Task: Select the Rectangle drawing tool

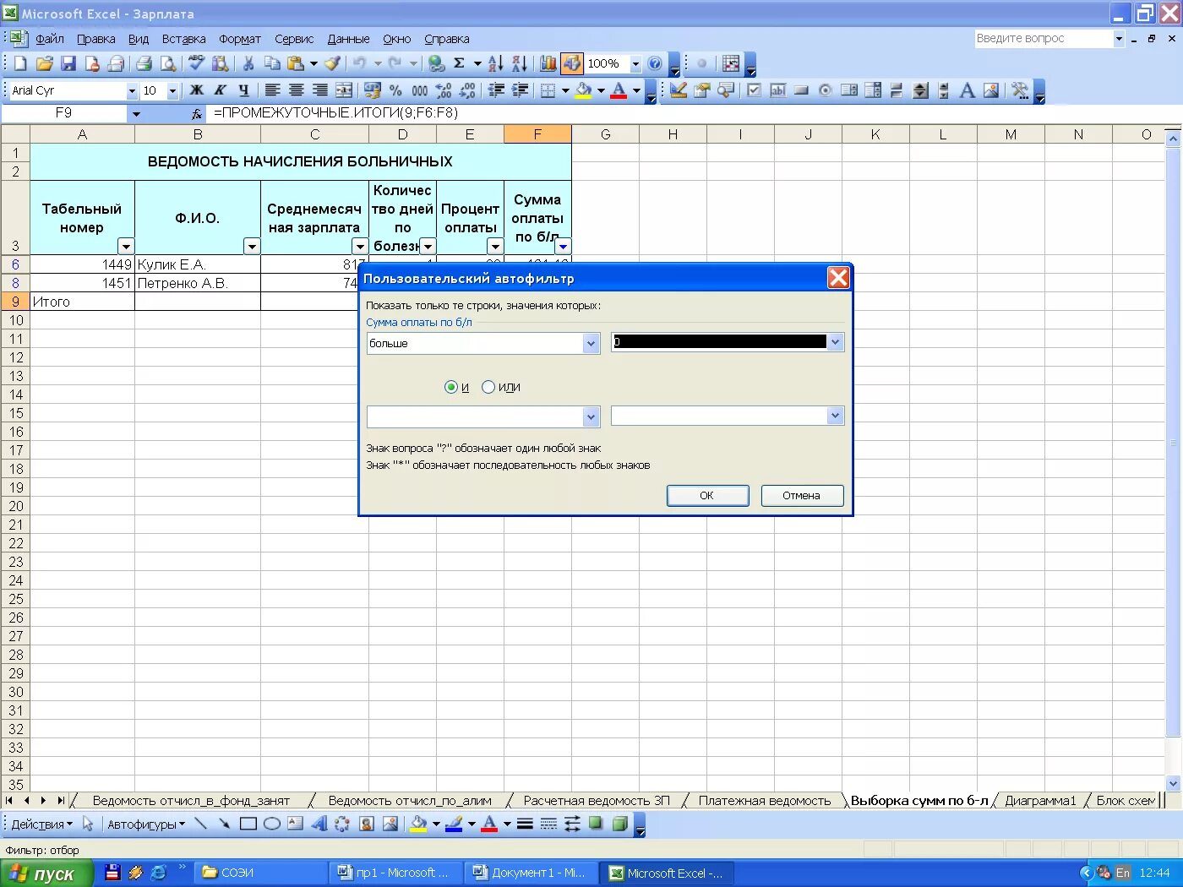Action: (248, 824)
